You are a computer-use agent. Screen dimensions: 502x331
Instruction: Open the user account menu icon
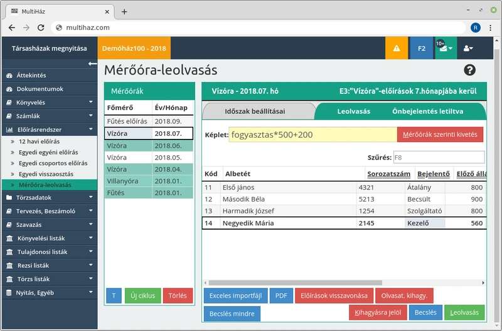[x=468, y=48]
